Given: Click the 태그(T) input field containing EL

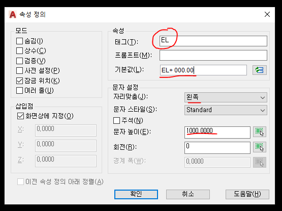Looking at the screenshot, I should pyautogui.click(x=213, y=41).
